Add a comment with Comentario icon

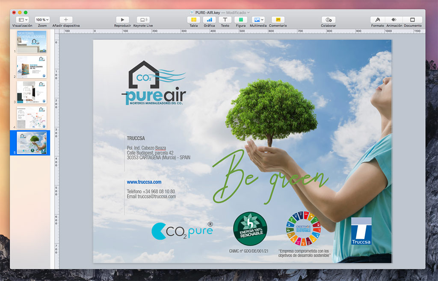click(278, 20)
